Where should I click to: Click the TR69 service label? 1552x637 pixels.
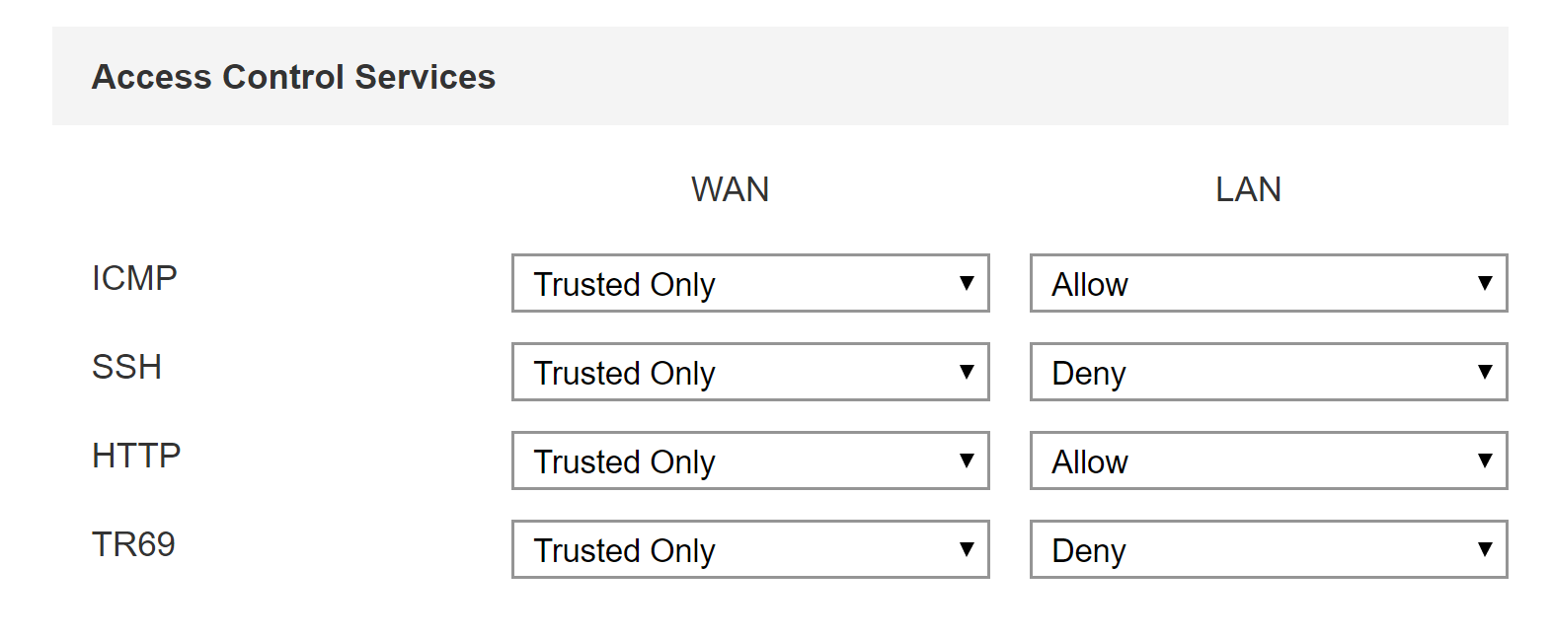(133, 544)
